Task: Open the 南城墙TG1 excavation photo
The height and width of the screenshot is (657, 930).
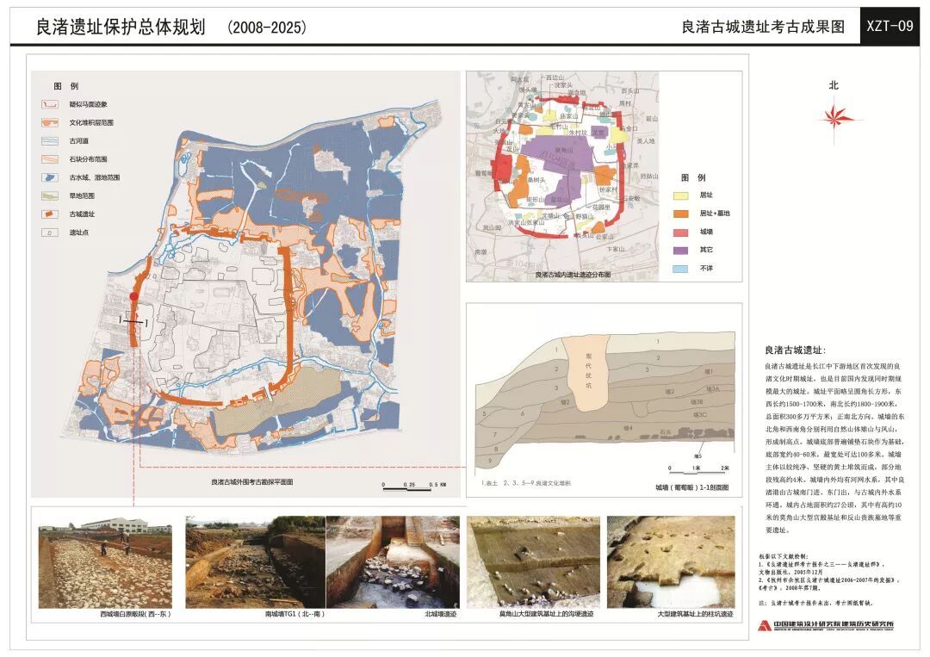Action: pos(256,562)
